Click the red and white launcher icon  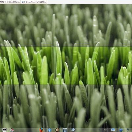pos(12,130)
